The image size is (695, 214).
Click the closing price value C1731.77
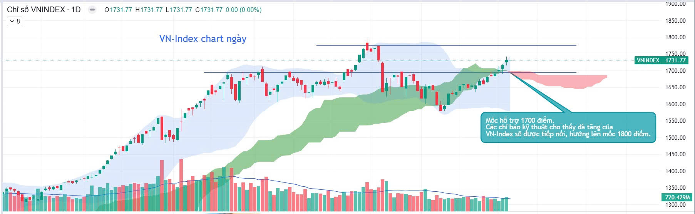coord(209,10)
